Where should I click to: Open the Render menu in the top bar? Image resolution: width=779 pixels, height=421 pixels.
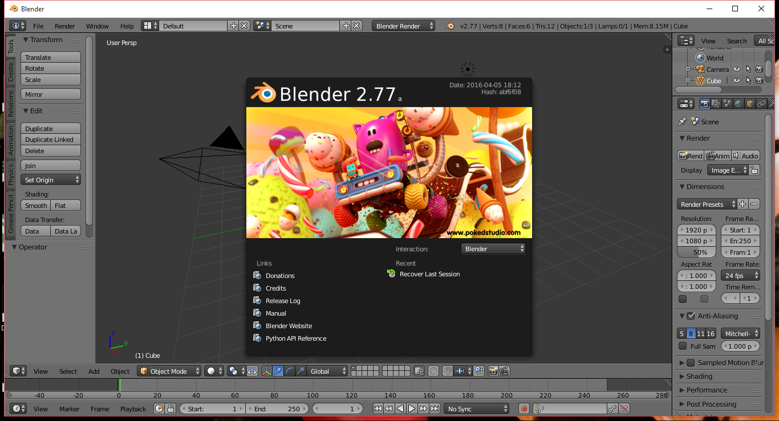(64, 26)
